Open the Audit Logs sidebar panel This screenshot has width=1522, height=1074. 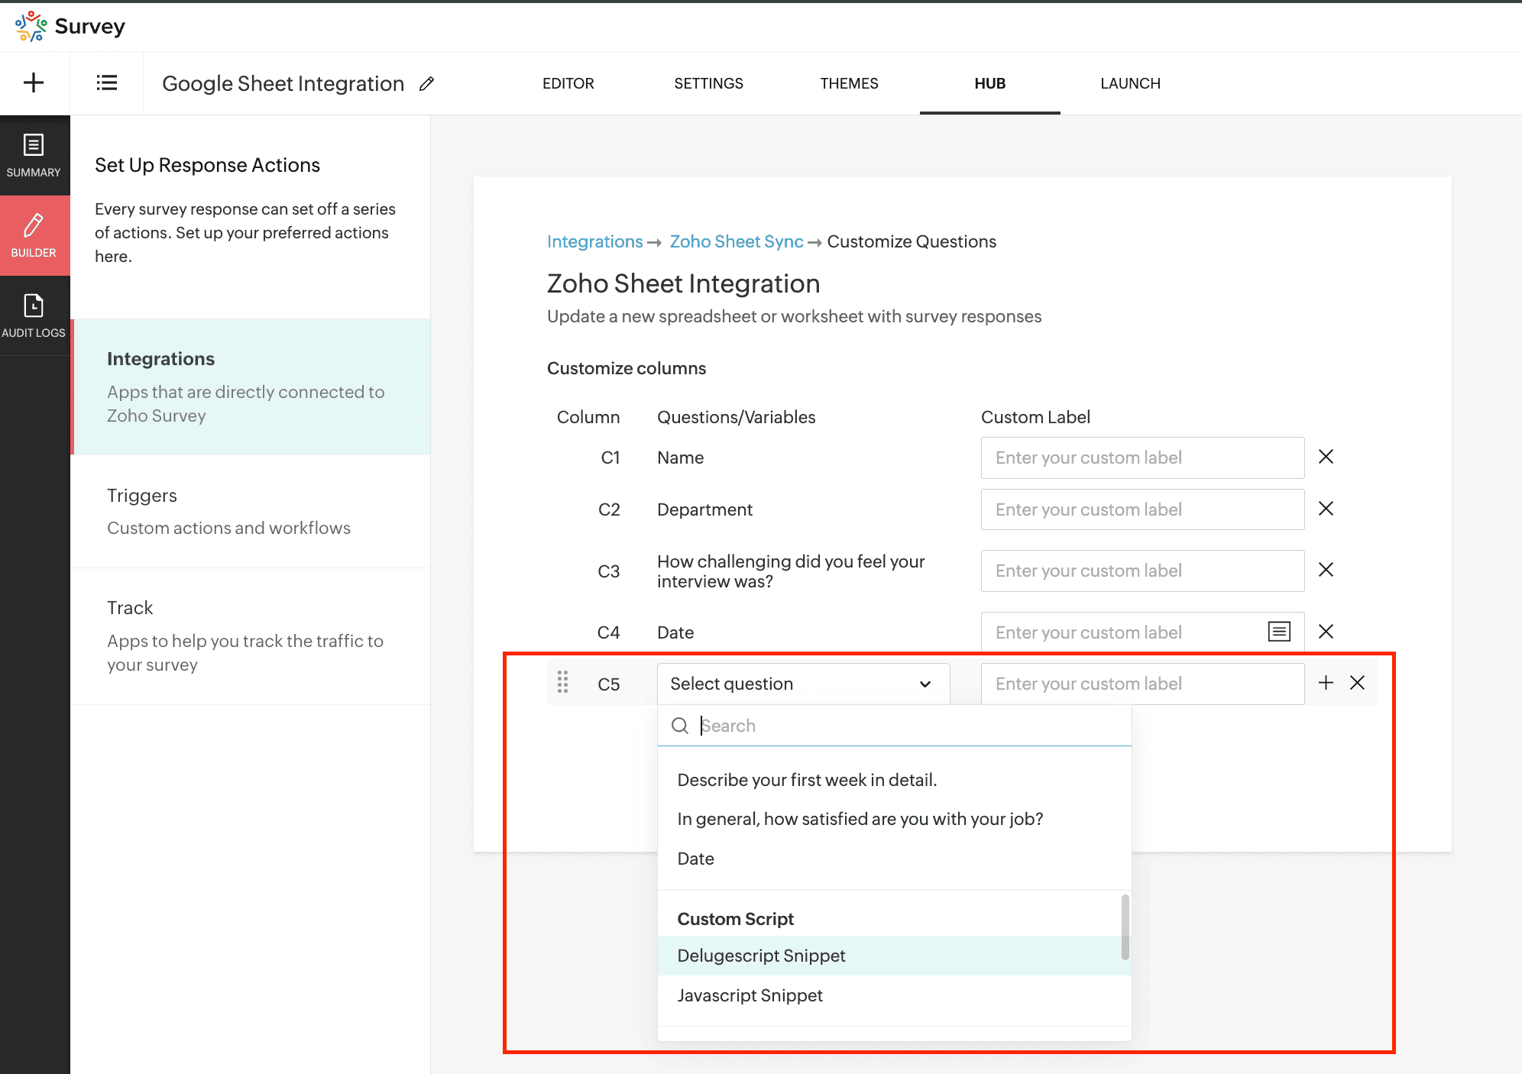tap(34, 315)
